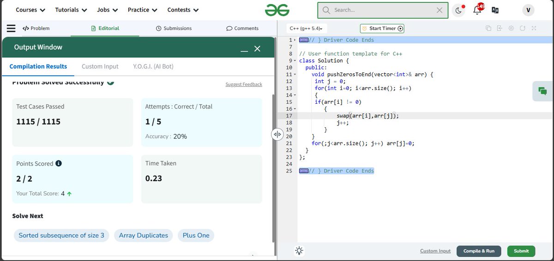Switch to the Problem tab
The width and height of the screenshot is (554, 261).
[36, 28]
